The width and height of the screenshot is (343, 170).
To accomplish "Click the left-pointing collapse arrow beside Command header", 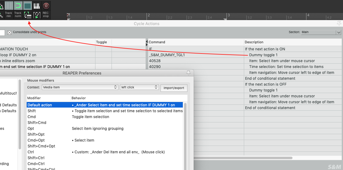I will pos(147,42).
